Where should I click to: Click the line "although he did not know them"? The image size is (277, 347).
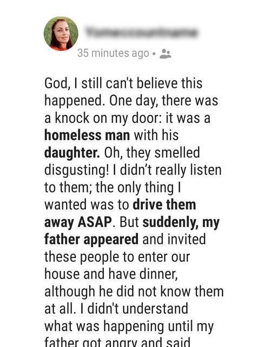tap(134, 292)
